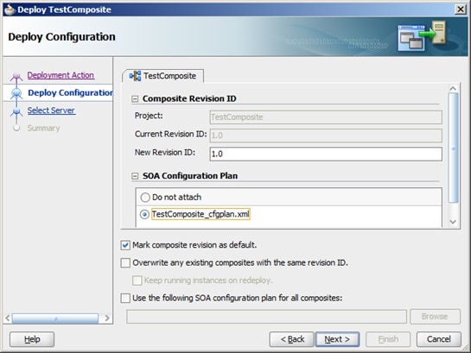Click the SOA configuration plan path field
The image size is (471, 353).
pos(266,317)
